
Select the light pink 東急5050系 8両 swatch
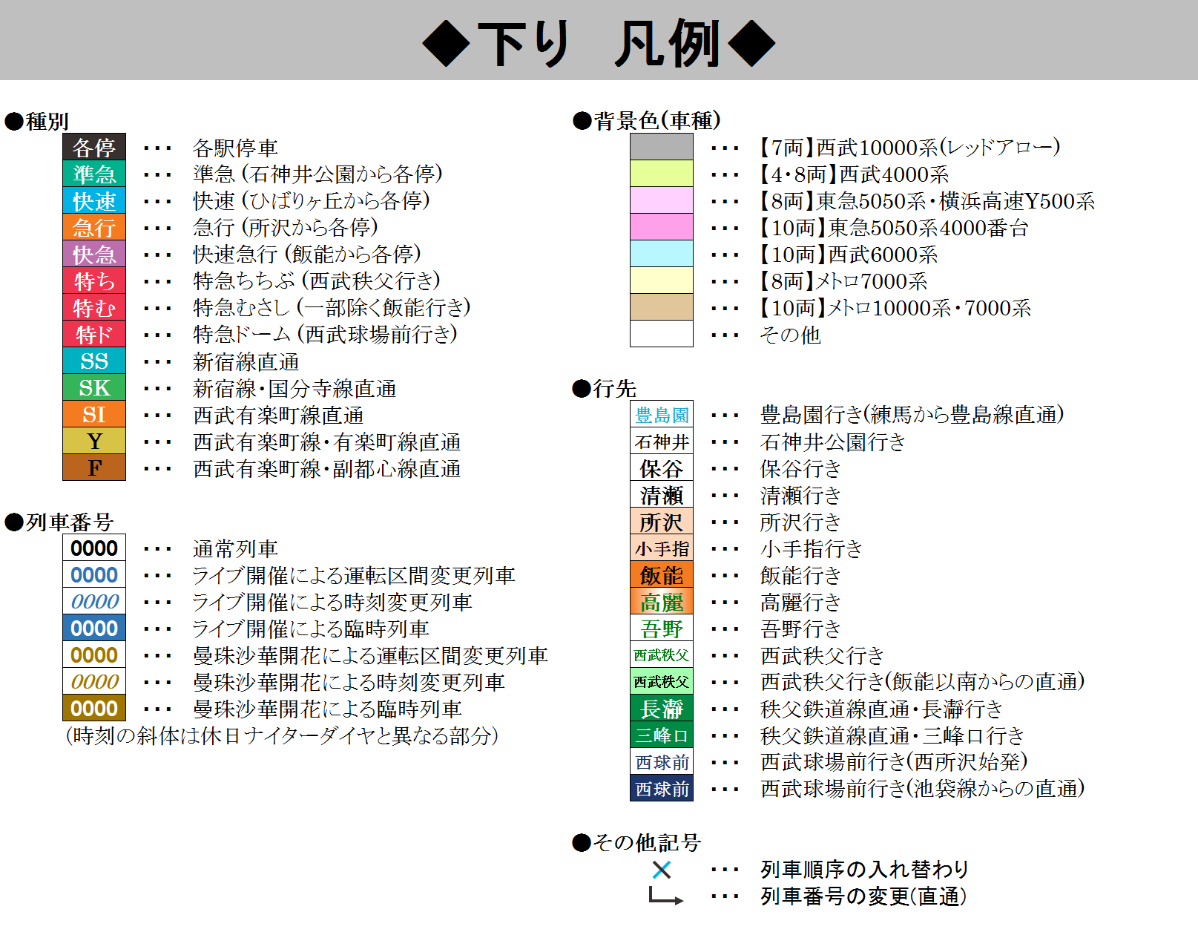(662, 200)
